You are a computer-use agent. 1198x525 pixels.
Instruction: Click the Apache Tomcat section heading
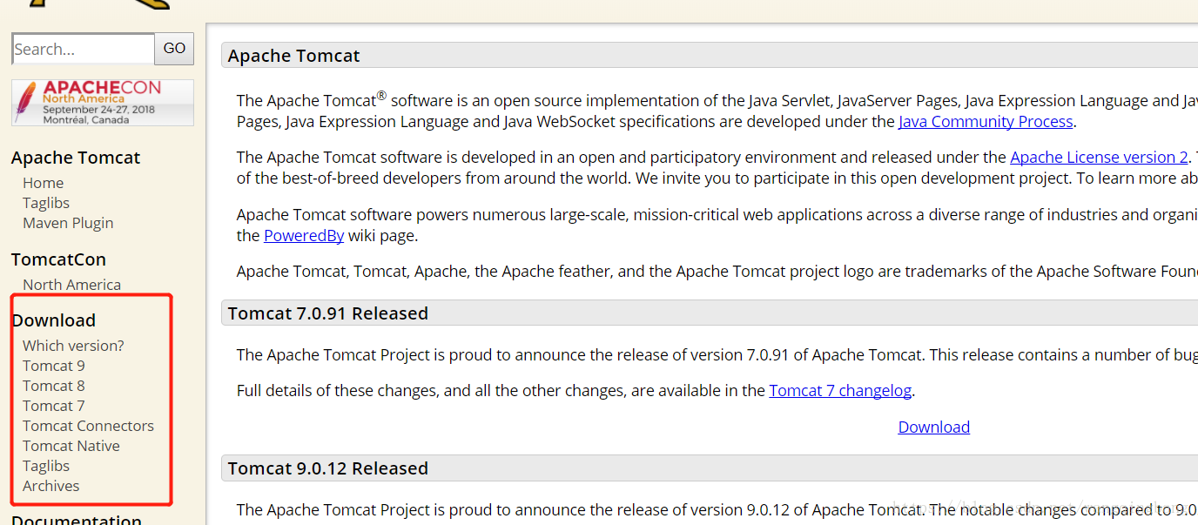294,56
